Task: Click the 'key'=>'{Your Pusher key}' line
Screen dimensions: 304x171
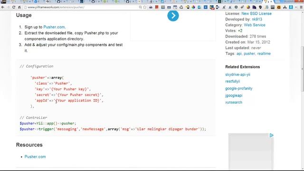Action: (63, 89)
